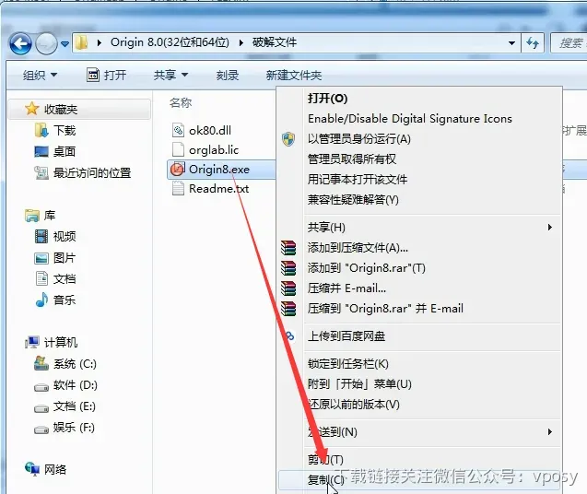
Task: Open the 发送到(N) submenu
Action: tap(419, 432)
